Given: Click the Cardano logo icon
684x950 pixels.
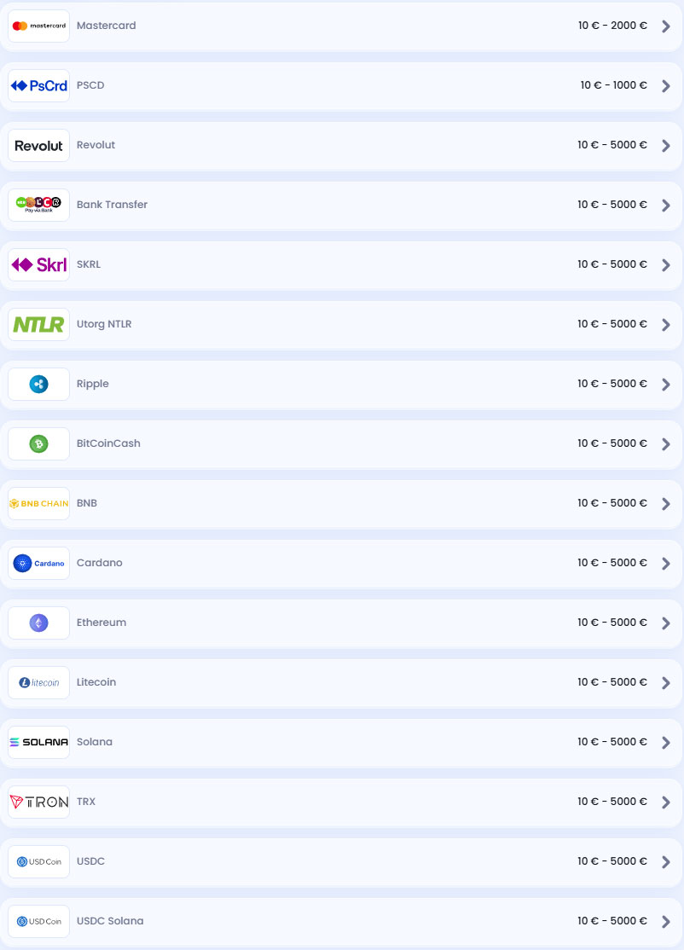Looking at the screenshot, I should [38, 563].
